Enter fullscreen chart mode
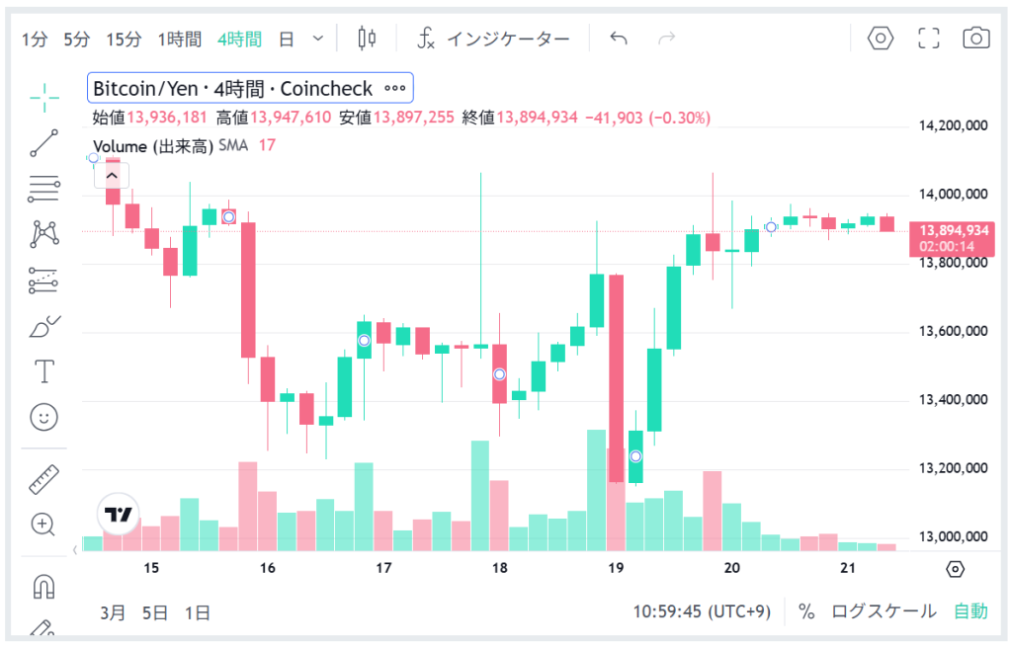The image size is (1011, 648). 928,39
